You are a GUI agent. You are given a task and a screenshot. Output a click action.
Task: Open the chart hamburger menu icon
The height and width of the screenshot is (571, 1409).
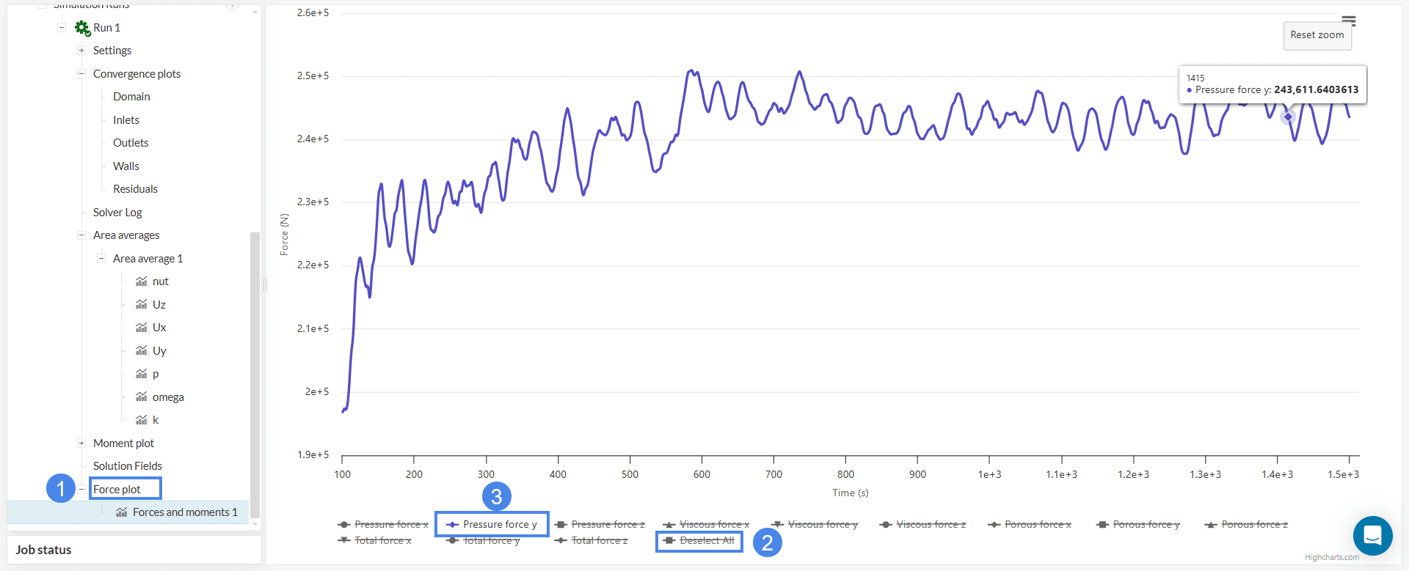[1349, 21]
